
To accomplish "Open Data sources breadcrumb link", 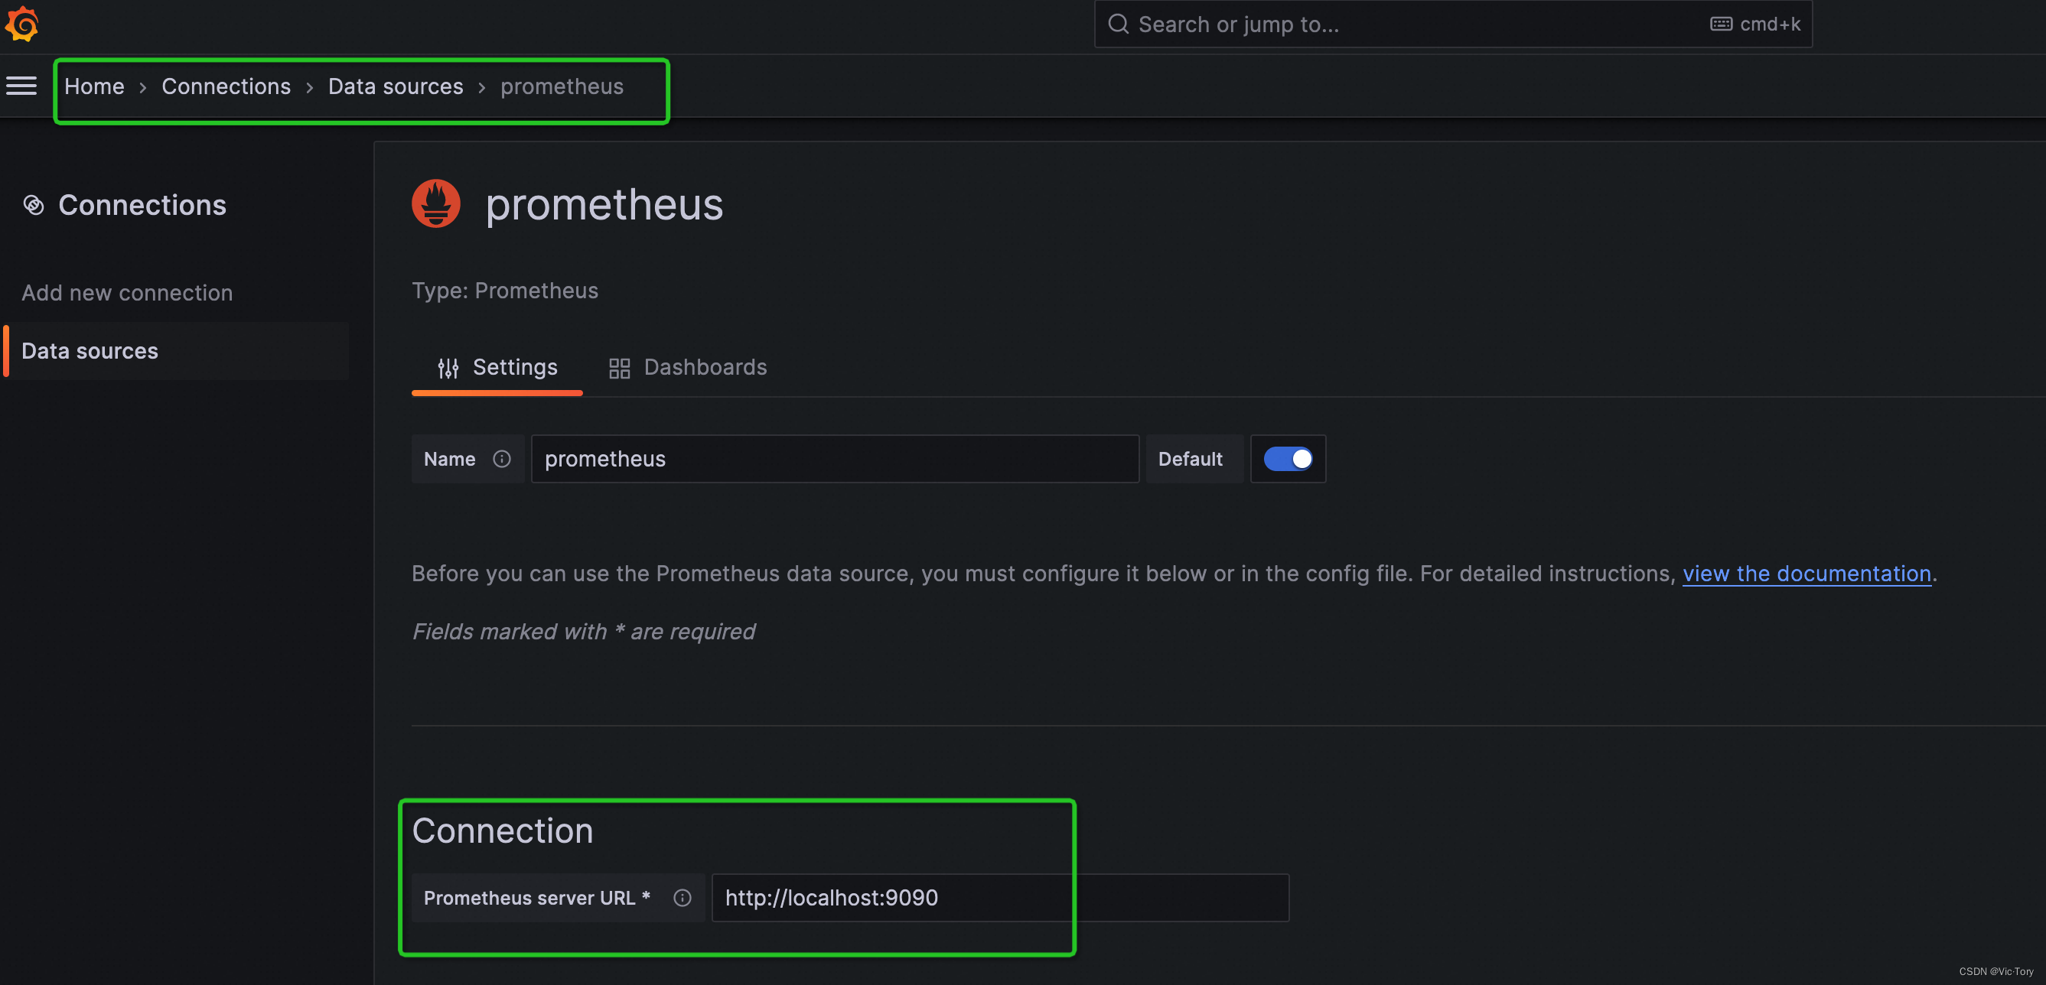I will [396, 86].
